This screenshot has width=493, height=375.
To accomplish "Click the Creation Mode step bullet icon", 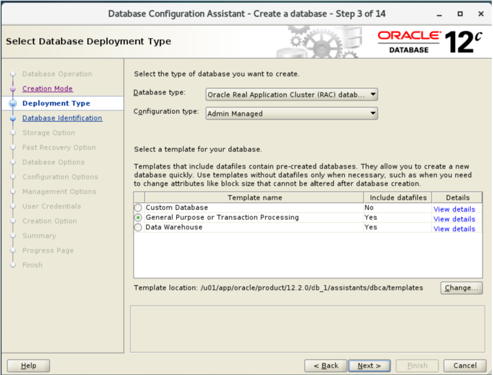I will pyautogui.click(x=13, y=89).
